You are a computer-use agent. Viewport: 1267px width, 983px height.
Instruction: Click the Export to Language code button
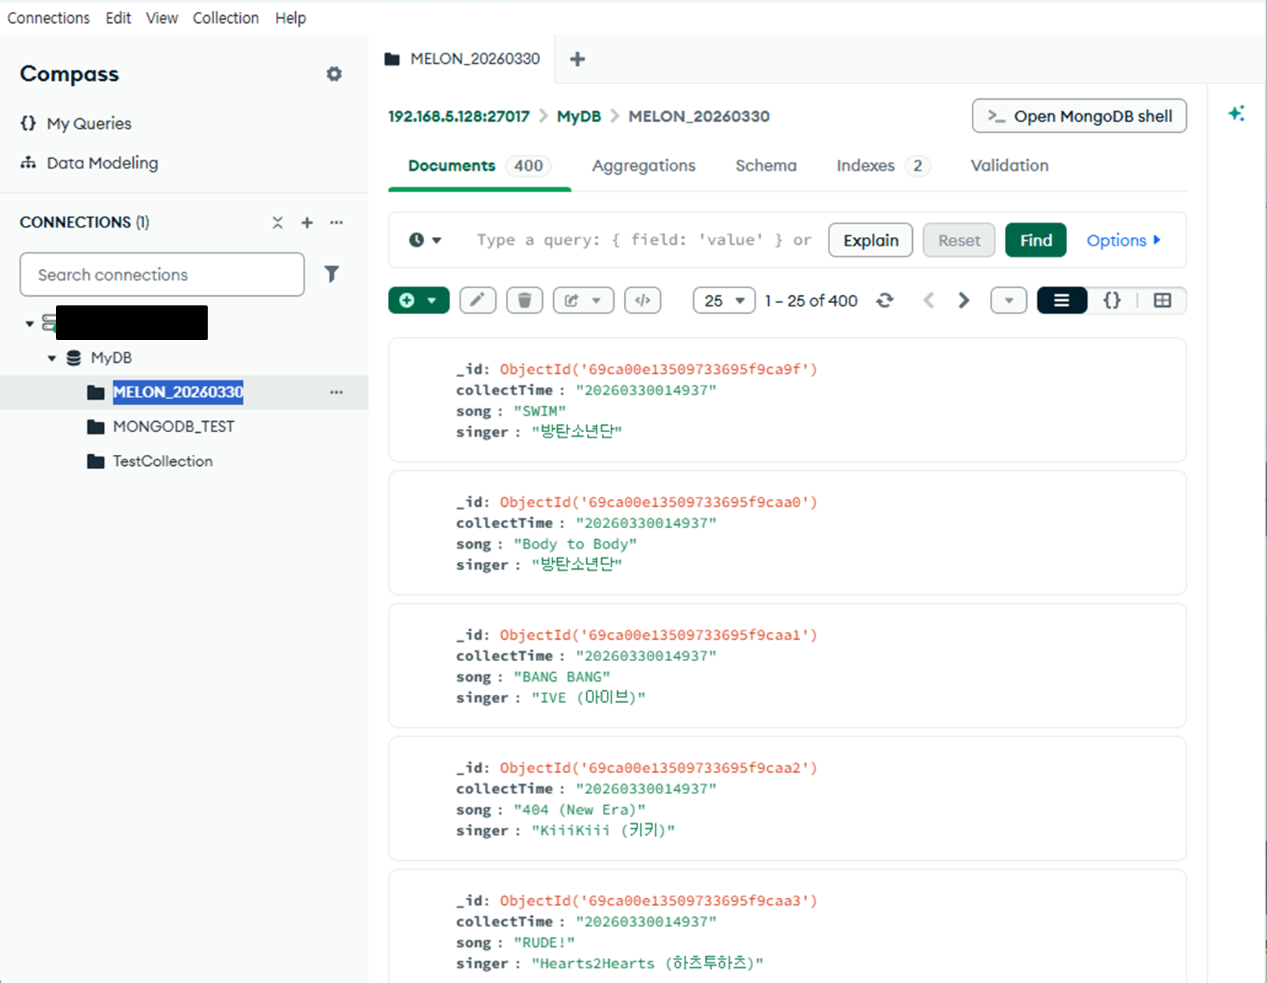coord(643,301)
